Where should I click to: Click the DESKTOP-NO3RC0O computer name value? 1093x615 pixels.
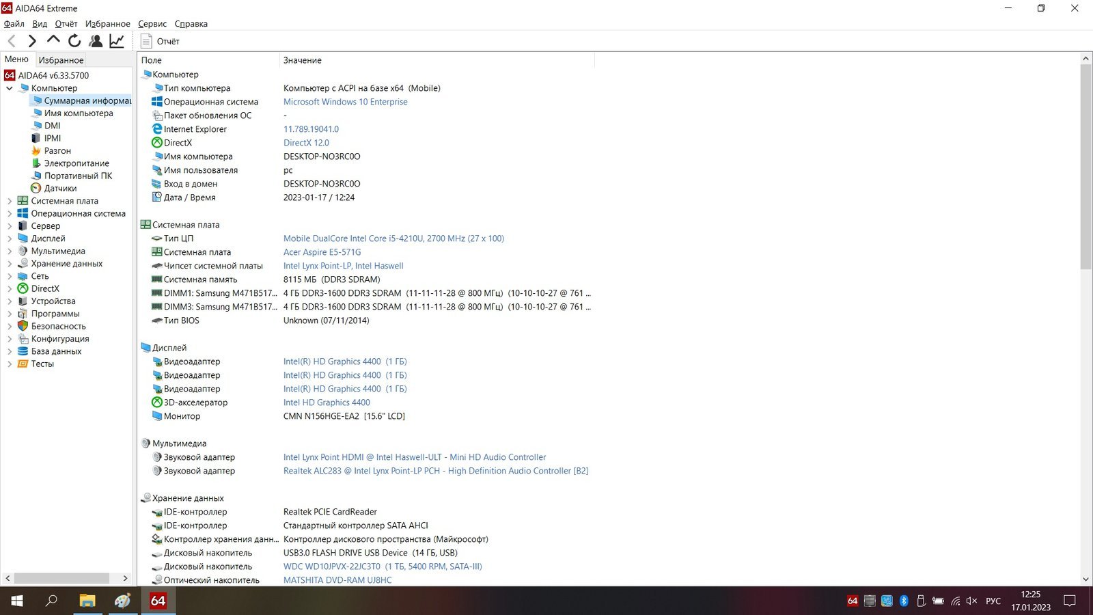coord(322,156)
